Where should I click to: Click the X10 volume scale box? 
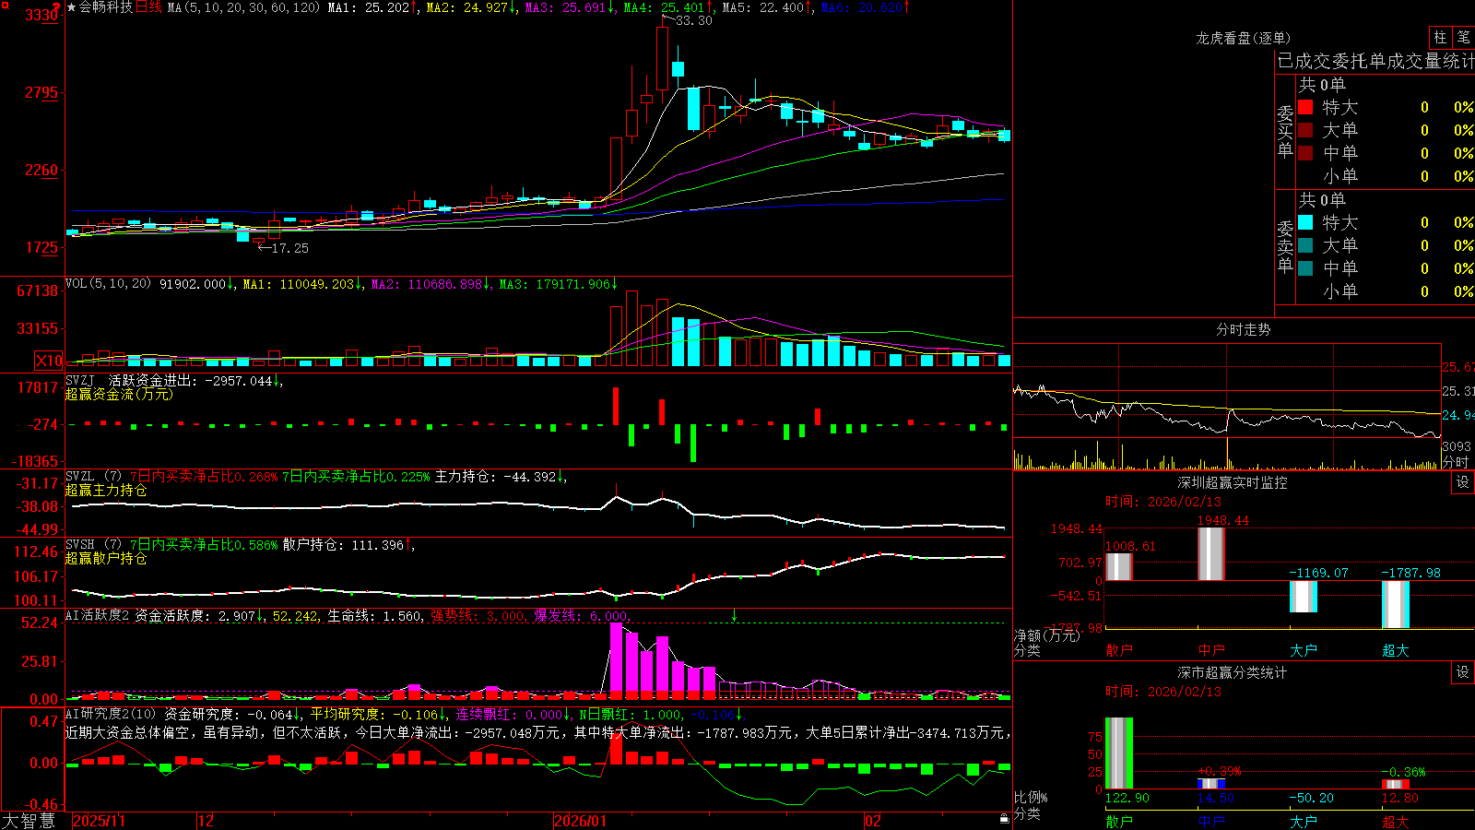tap(49, 361)
